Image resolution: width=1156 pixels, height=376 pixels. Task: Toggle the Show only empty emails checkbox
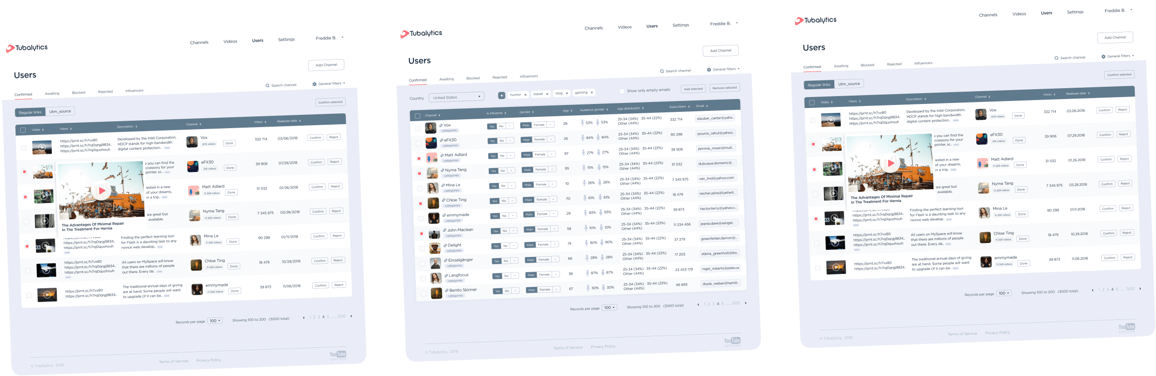(x=622, y=91)
